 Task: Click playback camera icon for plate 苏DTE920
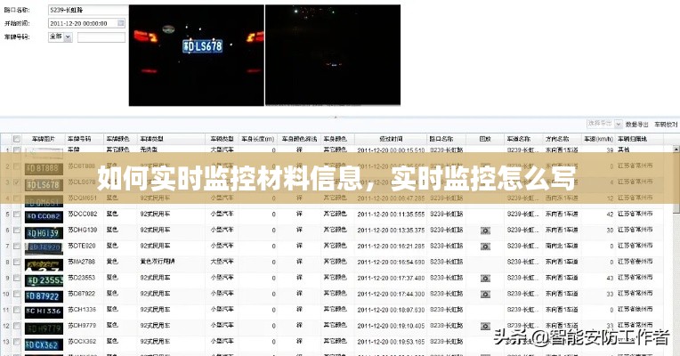tap(485, 245)
